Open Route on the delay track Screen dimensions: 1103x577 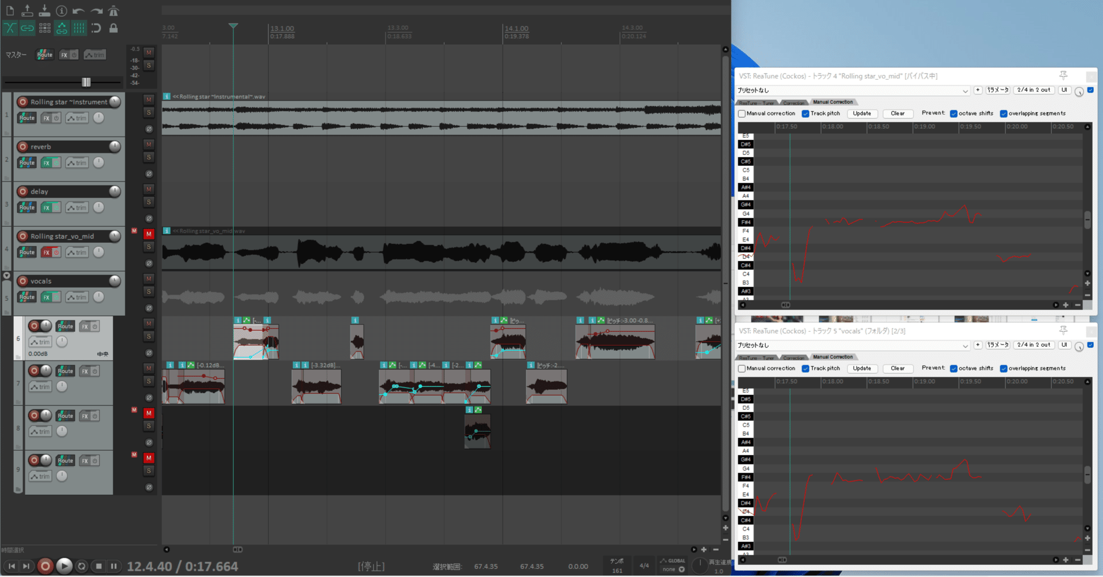pos(27,208)
